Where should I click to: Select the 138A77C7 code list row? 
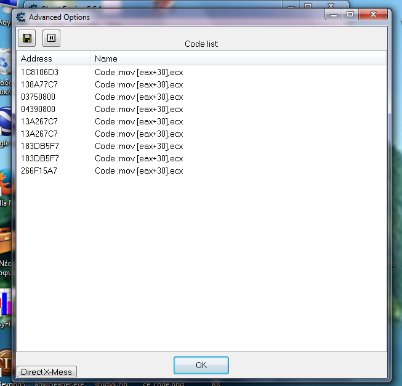(39, 84)
